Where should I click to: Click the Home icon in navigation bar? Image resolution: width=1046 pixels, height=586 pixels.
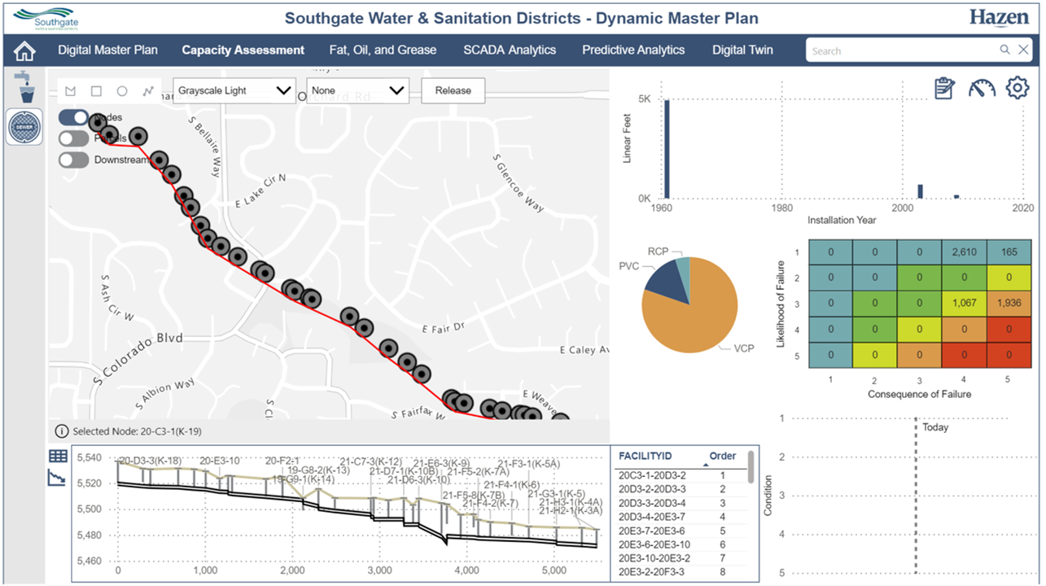[25, 51]
